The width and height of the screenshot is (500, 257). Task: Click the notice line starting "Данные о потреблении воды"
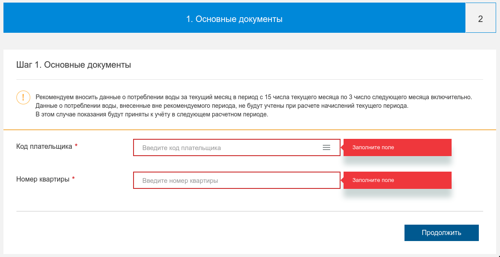pos(222,106)
